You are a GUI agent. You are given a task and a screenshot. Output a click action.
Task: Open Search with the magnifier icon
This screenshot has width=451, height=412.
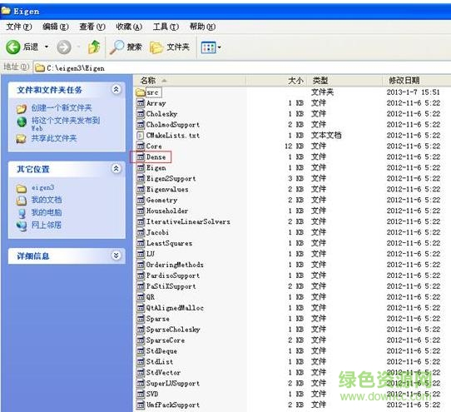[x=116, y=47]
